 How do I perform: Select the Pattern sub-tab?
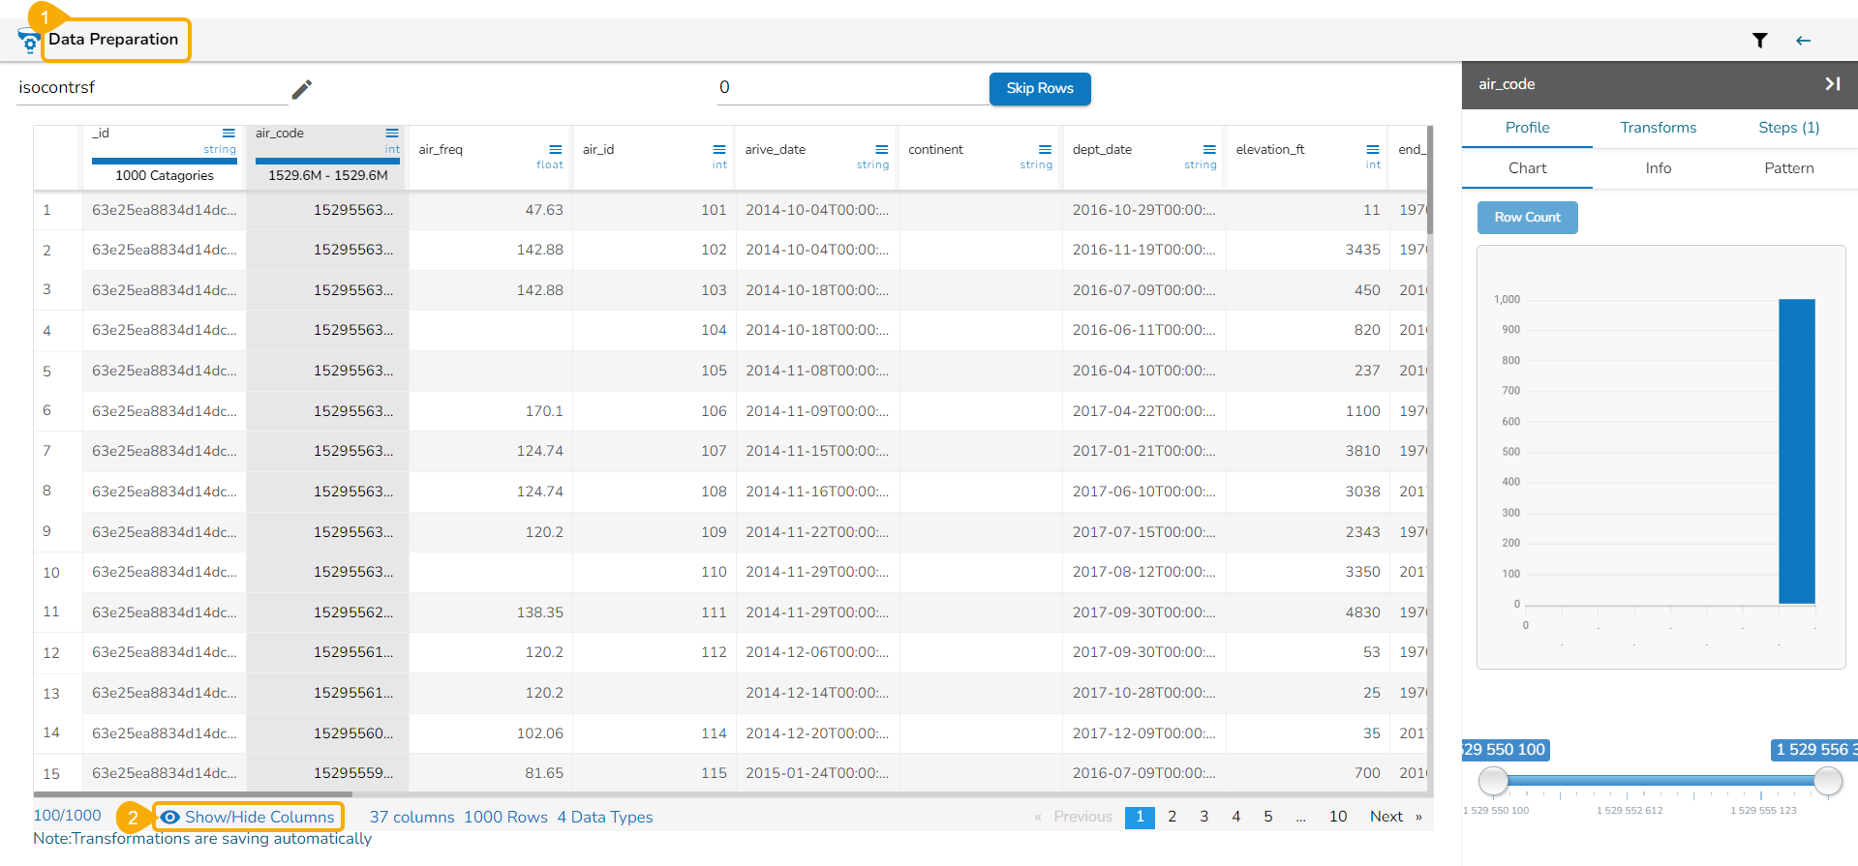pos(1788,168)
